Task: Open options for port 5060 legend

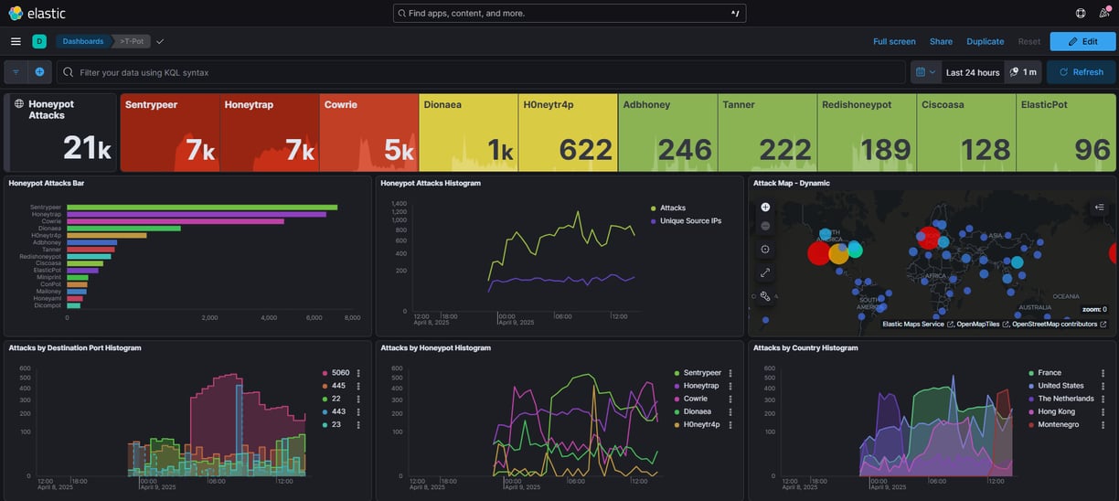Action: pos(358,373)
